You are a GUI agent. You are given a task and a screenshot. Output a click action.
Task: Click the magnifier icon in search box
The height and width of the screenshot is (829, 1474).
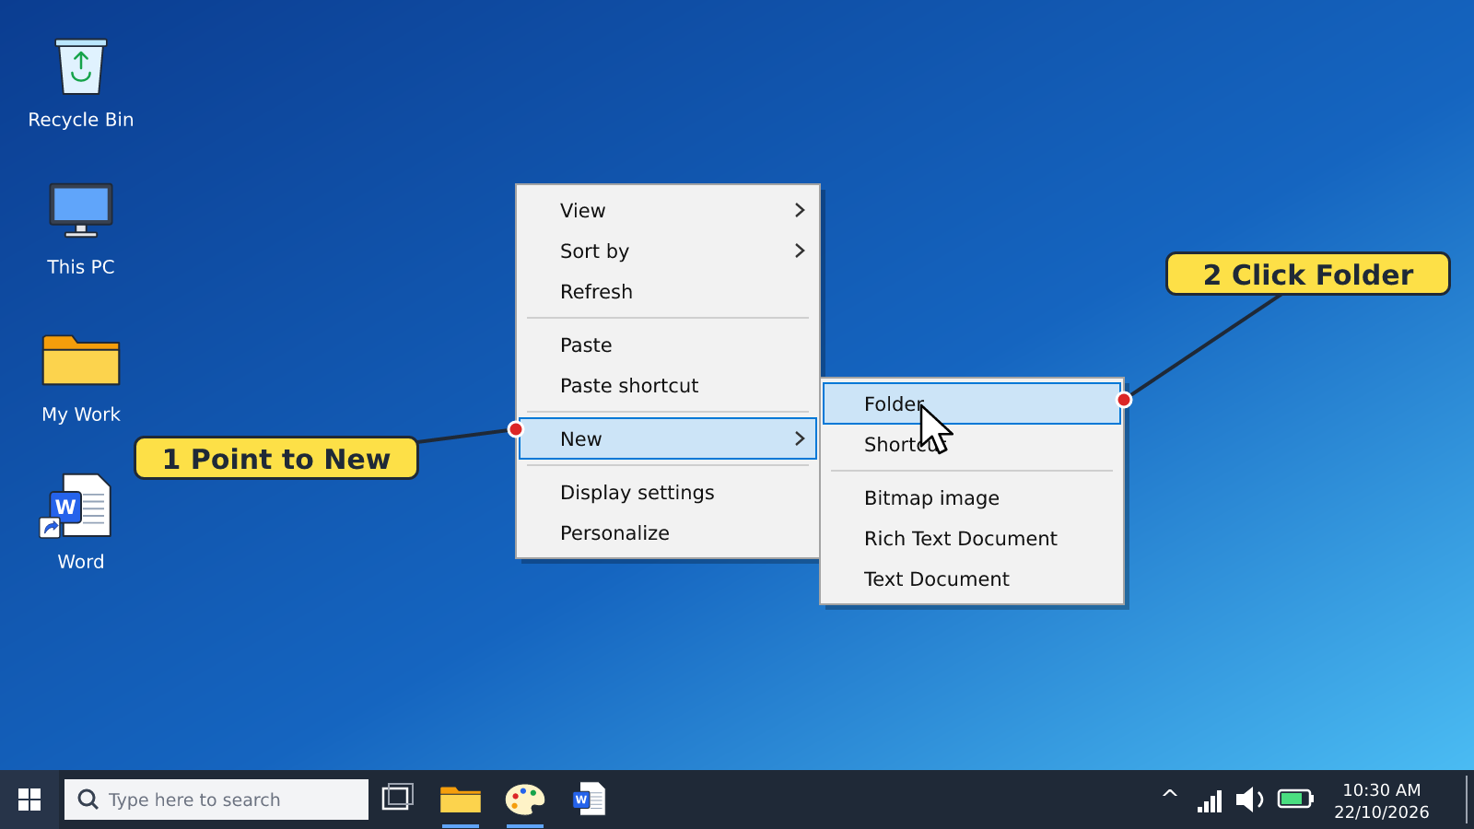point(88,800)
